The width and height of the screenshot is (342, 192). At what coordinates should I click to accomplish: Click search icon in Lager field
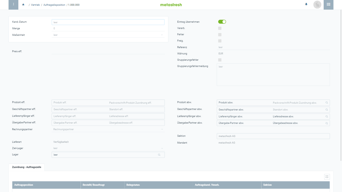159,155
